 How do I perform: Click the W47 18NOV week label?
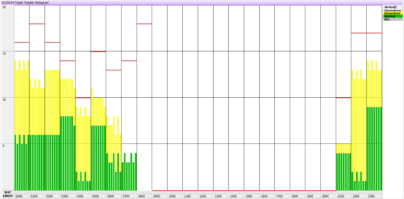(8, 194)
